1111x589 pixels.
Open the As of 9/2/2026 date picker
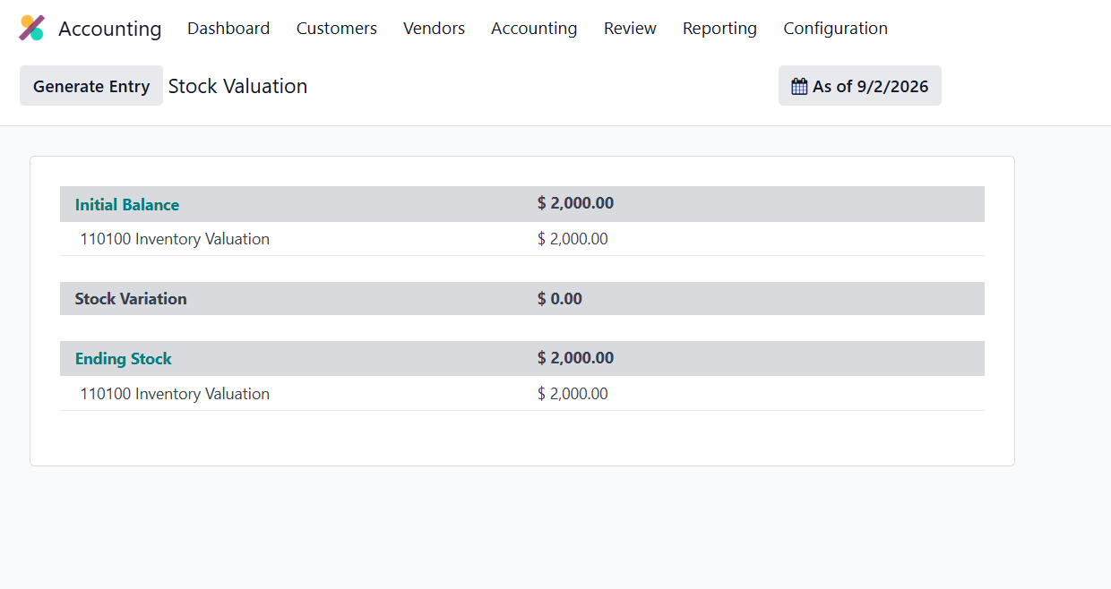click(860, 86)
